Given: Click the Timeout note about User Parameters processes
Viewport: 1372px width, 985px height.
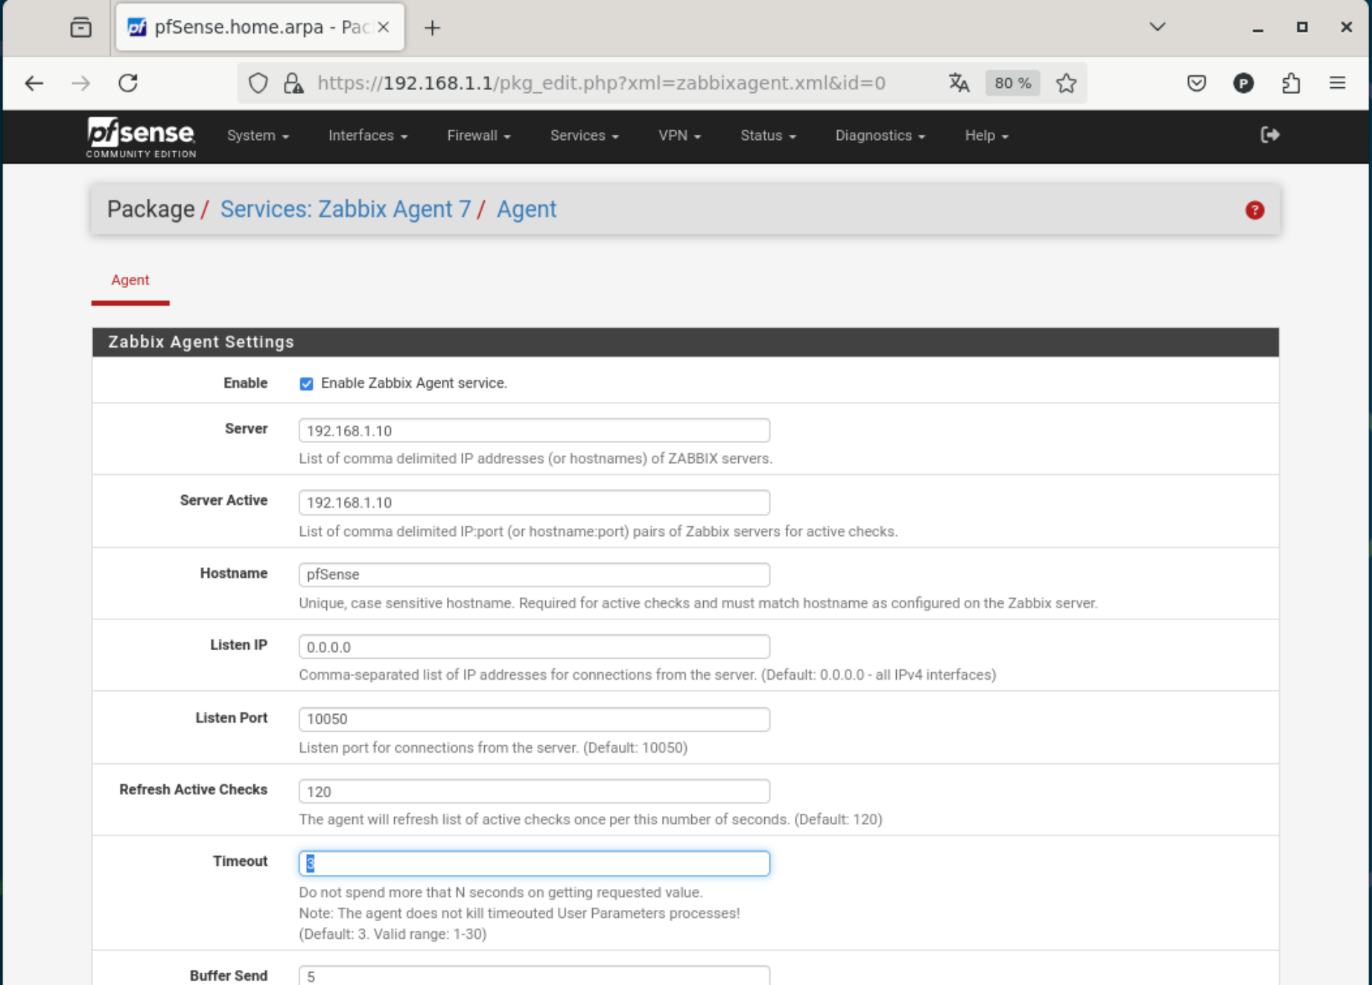Looking at the screenshot, I should (x=519, y=914).
